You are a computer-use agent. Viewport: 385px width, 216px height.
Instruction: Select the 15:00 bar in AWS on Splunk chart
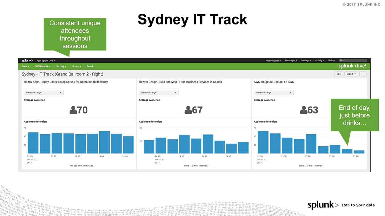(x=263, y=142)
